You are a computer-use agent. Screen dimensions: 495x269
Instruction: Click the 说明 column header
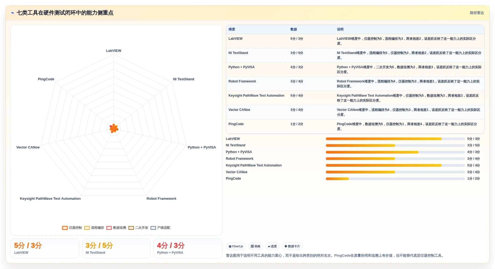(x=340, y=29)
